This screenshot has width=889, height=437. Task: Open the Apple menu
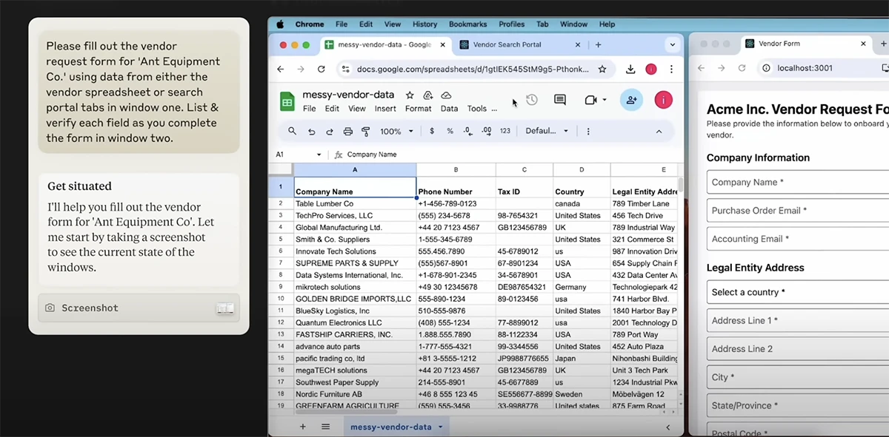pos(280,24)
